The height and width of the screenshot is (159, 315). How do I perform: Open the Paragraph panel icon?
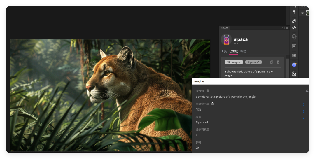tap(294, 12)
